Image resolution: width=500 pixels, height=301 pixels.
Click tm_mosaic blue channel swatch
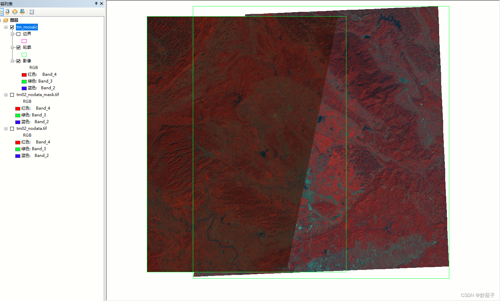(24, 88)
